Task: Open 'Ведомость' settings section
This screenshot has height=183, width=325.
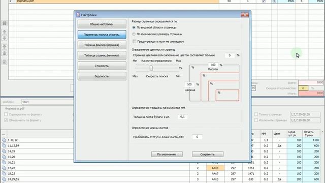Action: pos(102,76)
